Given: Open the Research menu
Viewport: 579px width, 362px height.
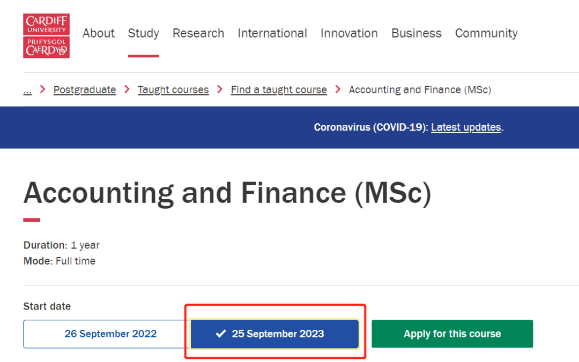Looking at the screenshot, I should coord(198,33).
